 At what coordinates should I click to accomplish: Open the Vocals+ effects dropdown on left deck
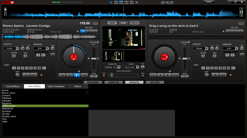click(x=17, y=48)
